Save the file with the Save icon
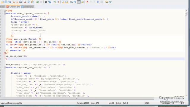Screen dimensions: 190x107 coord(6,2)
